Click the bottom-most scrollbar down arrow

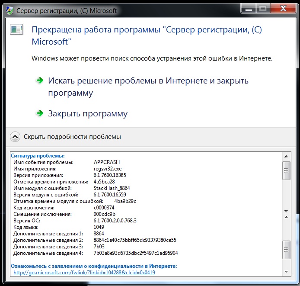click(286, 272)
